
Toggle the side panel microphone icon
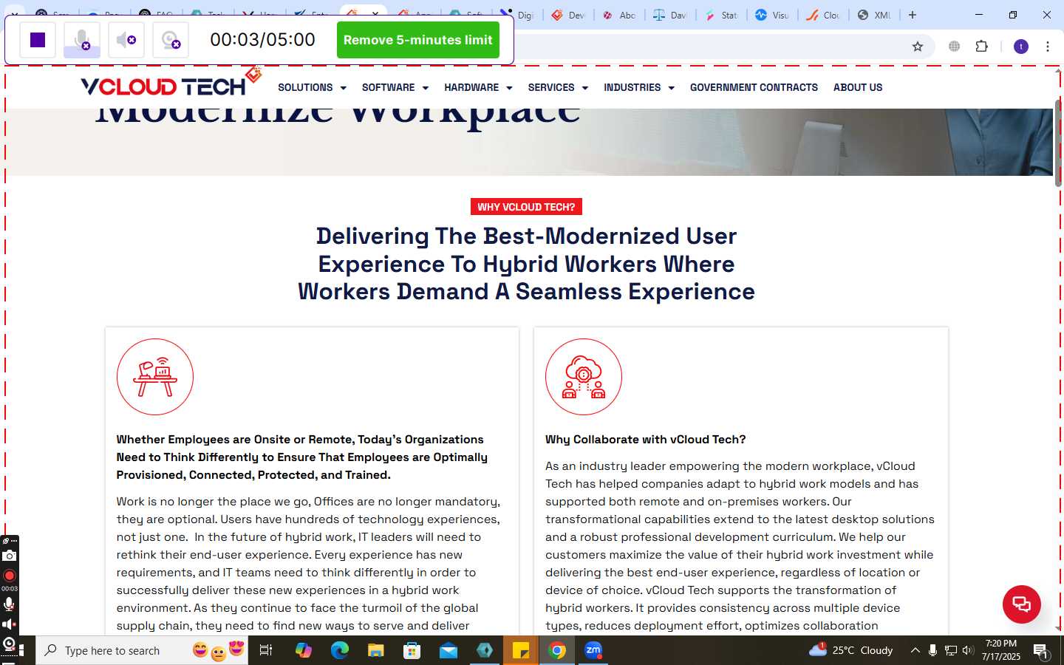point(9,604)
